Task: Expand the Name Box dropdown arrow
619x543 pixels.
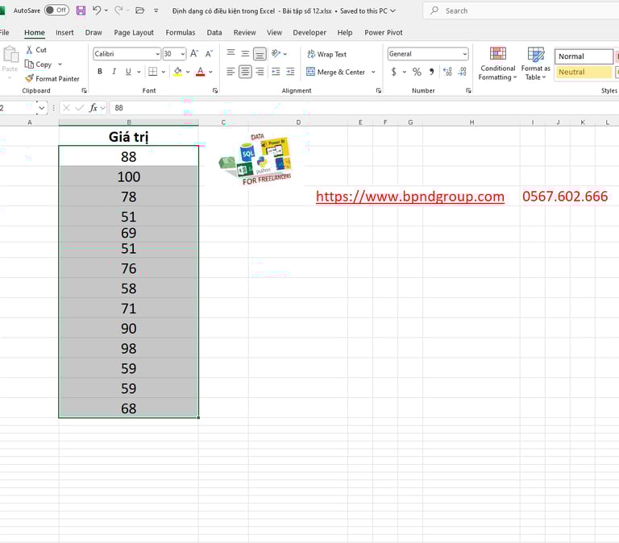Action: tap(41, 108)
